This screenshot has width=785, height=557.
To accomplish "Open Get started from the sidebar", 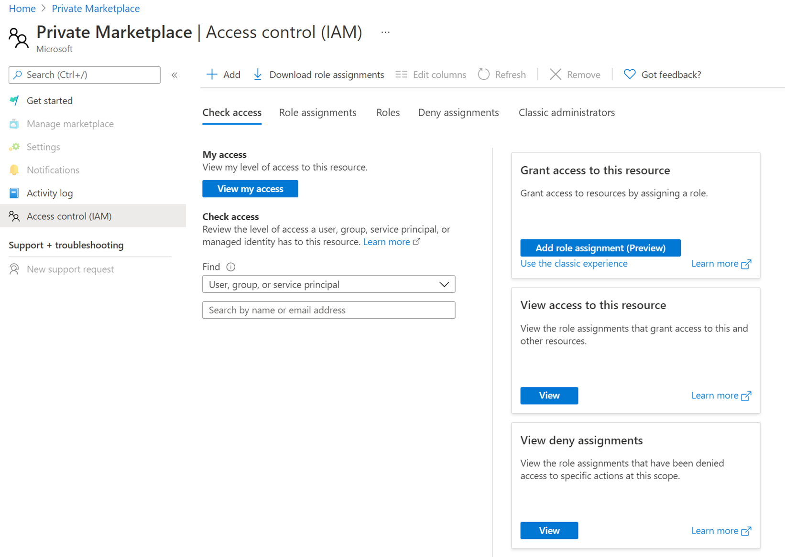I will pos(49,101).
